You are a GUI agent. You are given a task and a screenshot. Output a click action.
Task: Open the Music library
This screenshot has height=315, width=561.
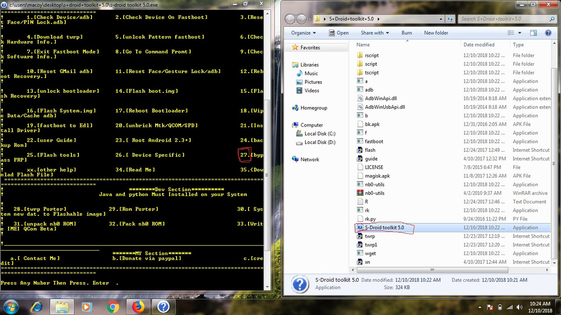click(x=311, y=73)
